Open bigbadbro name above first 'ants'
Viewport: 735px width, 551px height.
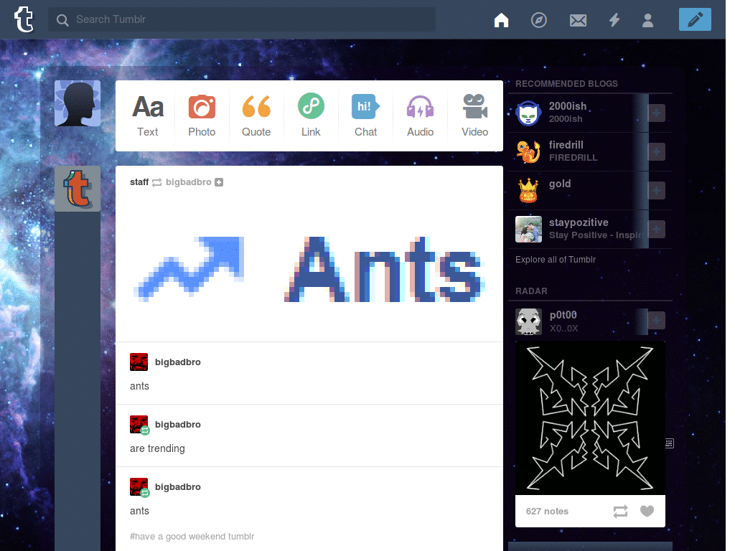tap(178, 362)
